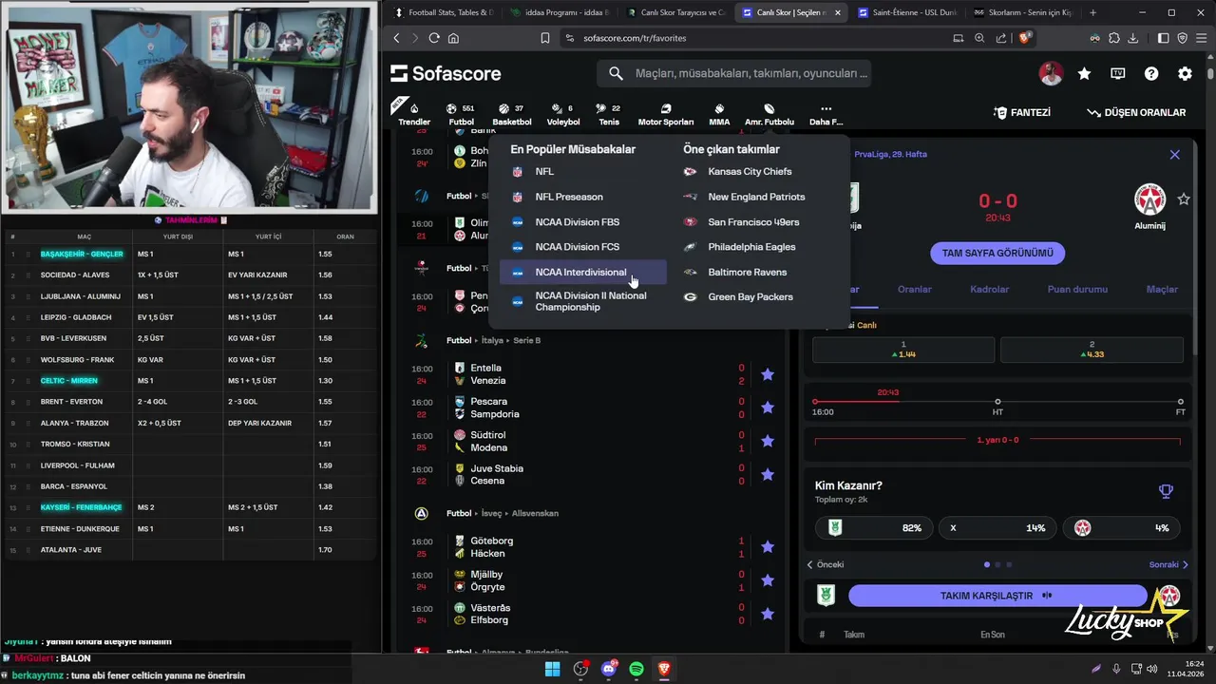
Task: Go to Sonraki card
Action: pyautogui.click(x=1168, y=564)
